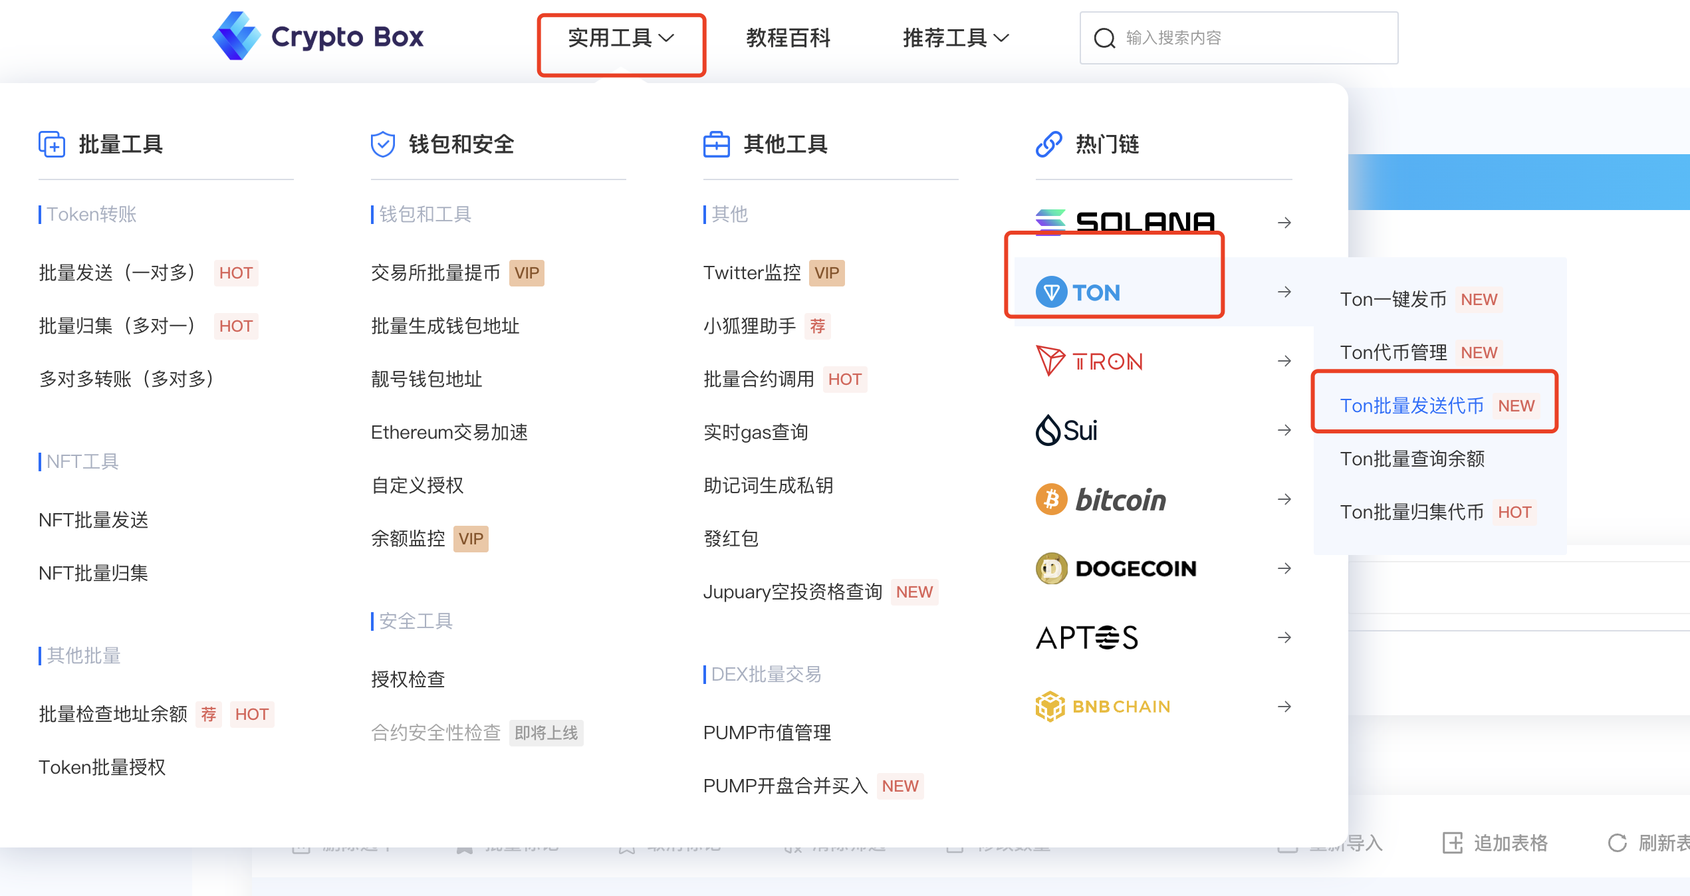Open PUMP开盘合并买入 tool
The height and width of the screenshot is (896, 1690).
[x=786, y=786]
